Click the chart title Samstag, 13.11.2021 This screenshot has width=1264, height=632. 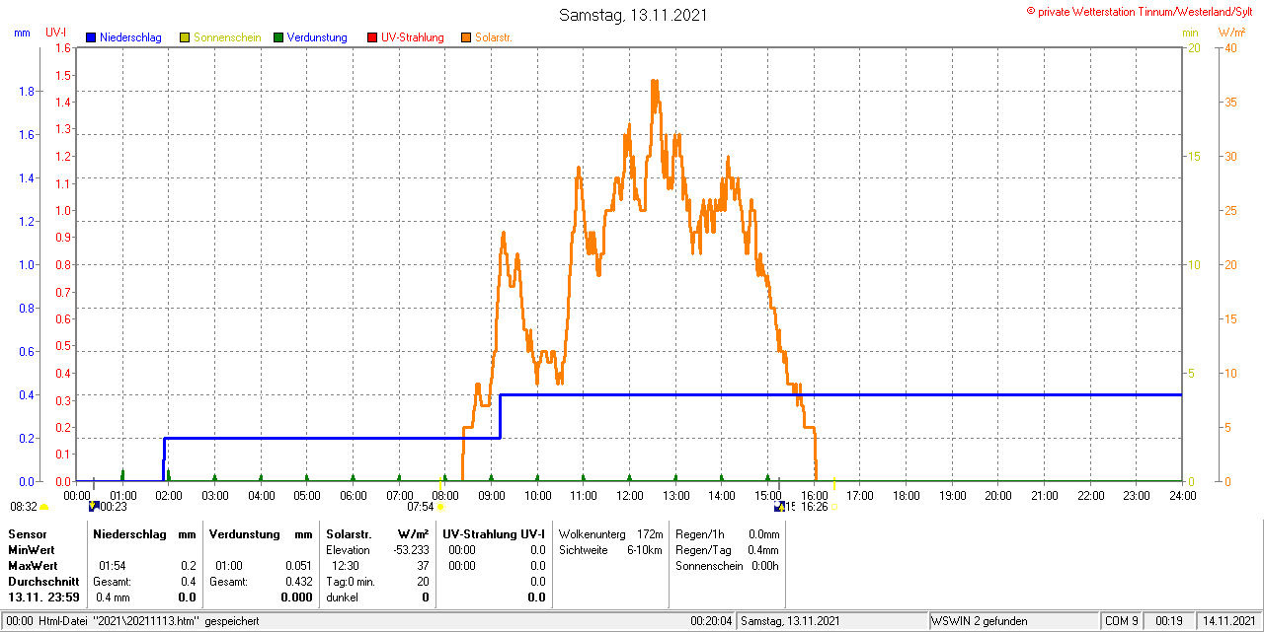coord(633,15)
